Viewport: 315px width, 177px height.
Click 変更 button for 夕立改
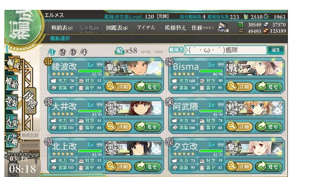pos(269,166)
